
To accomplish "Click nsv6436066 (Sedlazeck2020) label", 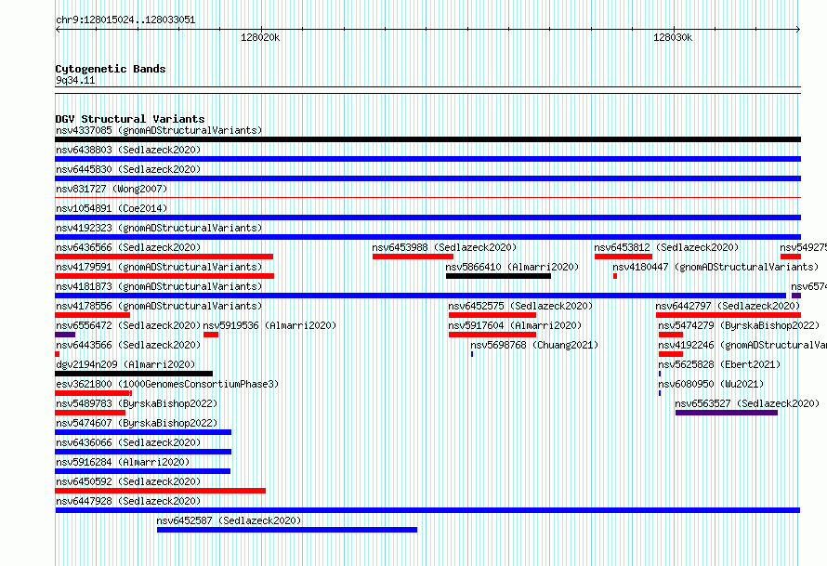I will pyautogui.click(x=128, y=442).
